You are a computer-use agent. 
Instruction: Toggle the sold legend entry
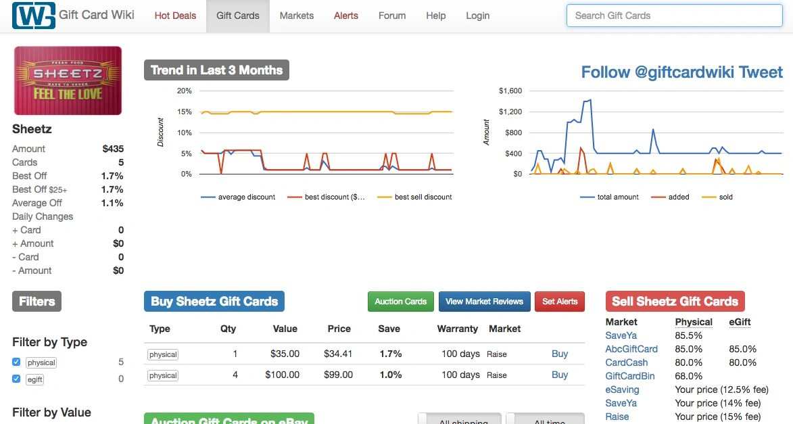pos(718,197)
